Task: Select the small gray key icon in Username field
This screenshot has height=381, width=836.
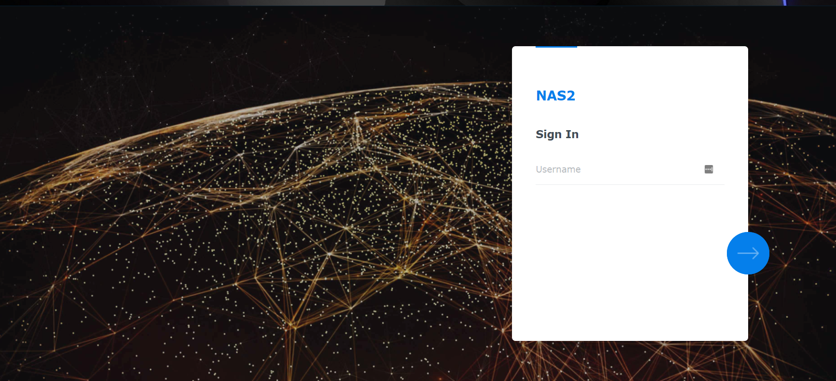Action: point(708,169)
